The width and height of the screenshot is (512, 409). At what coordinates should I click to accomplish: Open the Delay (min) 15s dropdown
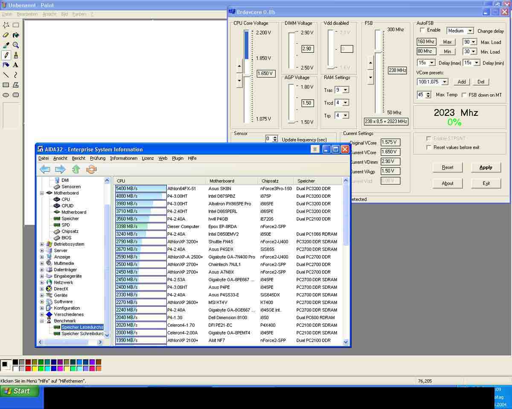click(477, 63)
